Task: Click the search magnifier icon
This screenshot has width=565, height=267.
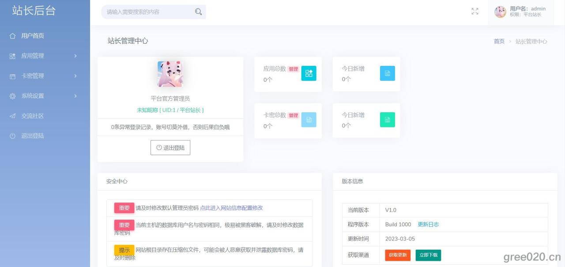Action: pos(198,12)
